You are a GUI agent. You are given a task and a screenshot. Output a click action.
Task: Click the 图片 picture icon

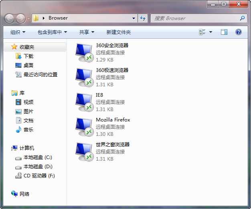click(18, 111)
